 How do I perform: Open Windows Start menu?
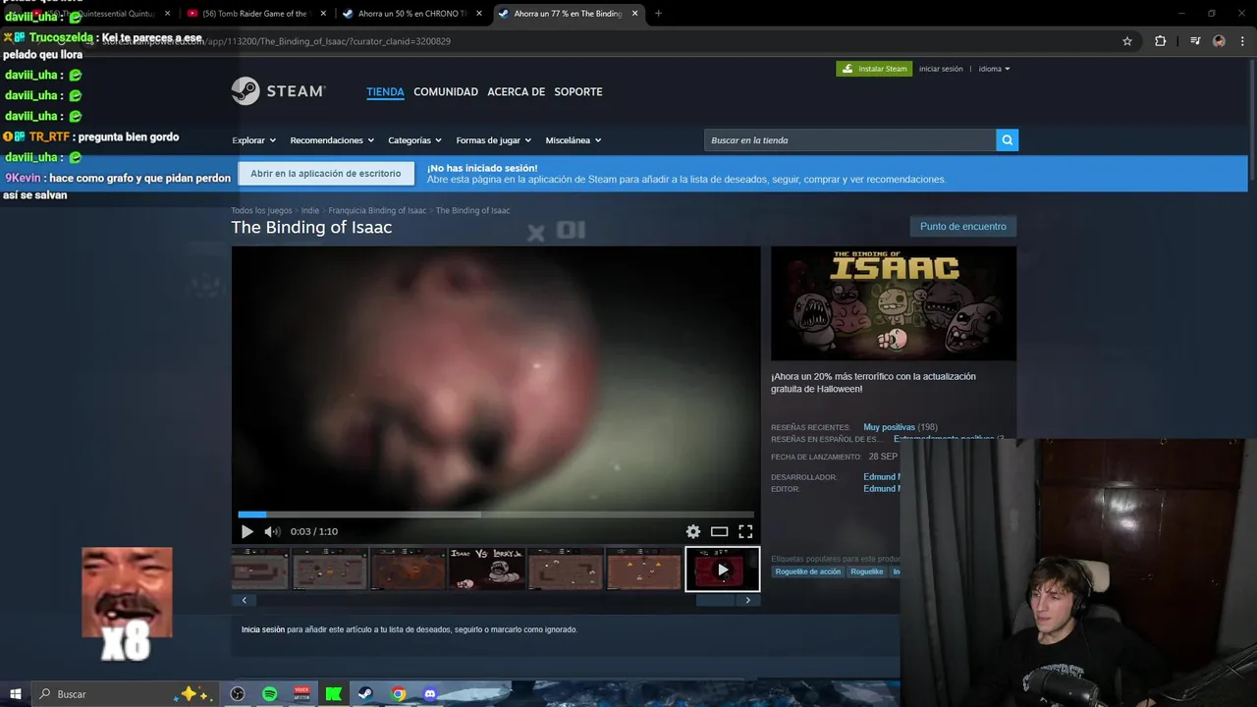(x=16, y=694)
